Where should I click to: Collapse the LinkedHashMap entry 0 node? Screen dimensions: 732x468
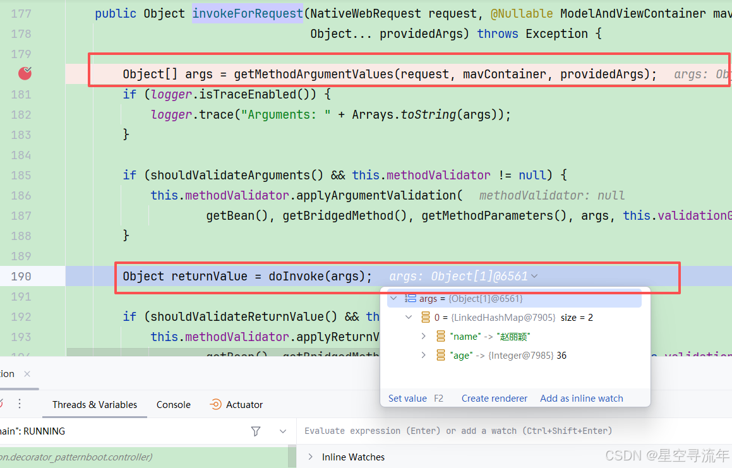point(409,318)
